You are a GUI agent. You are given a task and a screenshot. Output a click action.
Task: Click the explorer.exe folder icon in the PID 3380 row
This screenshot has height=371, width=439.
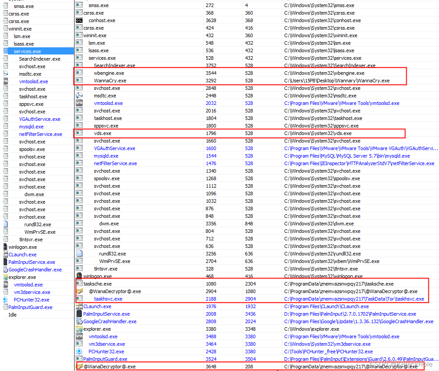click(x=79, y=328)
